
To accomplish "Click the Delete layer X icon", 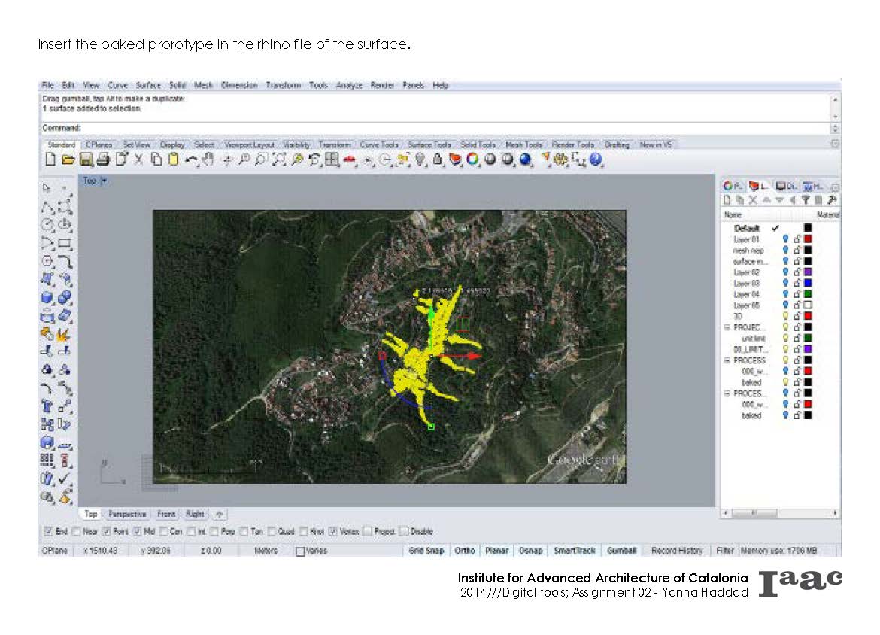I will click(x=752, y=200).
